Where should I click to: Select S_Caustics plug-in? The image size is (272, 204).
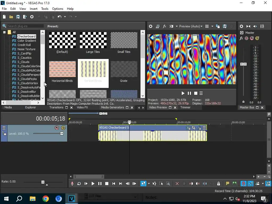[x=24, y=58]
